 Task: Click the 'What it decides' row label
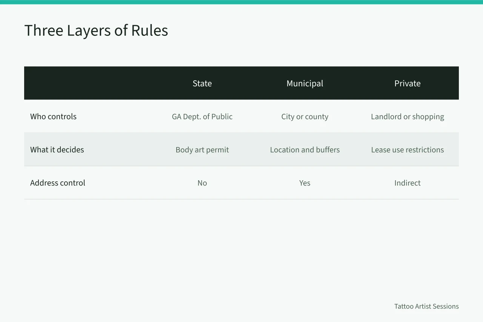pyautogui.click(x=57, y=150)
